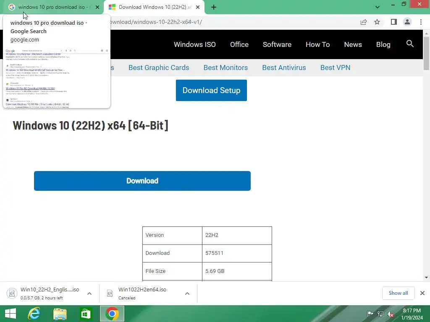The image size is (430, 322).
Task: Open the Chrome profile avatar icon
Action: click(x=407, y=22)
